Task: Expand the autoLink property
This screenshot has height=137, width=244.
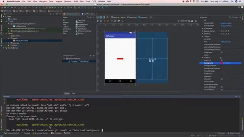Action: [x=202, y=58]
